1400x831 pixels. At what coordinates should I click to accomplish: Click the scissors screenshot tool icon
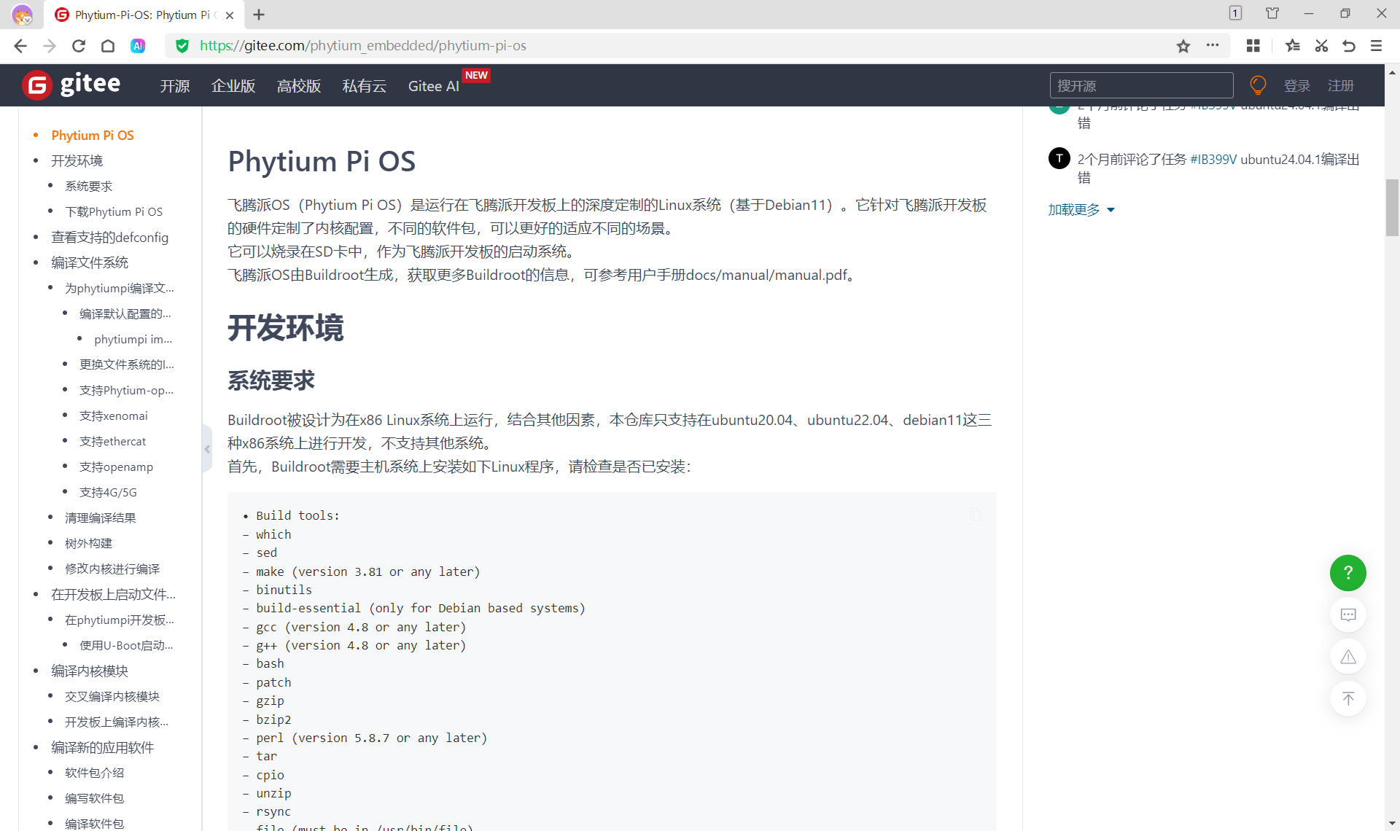pos(1321,46)
